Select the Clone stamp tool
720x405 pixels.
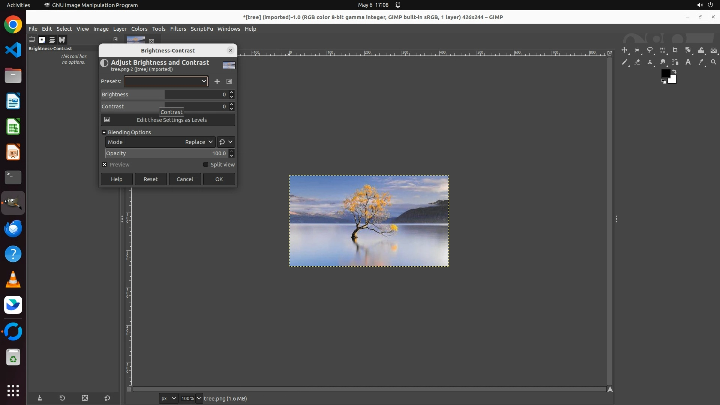pos(650,62)
